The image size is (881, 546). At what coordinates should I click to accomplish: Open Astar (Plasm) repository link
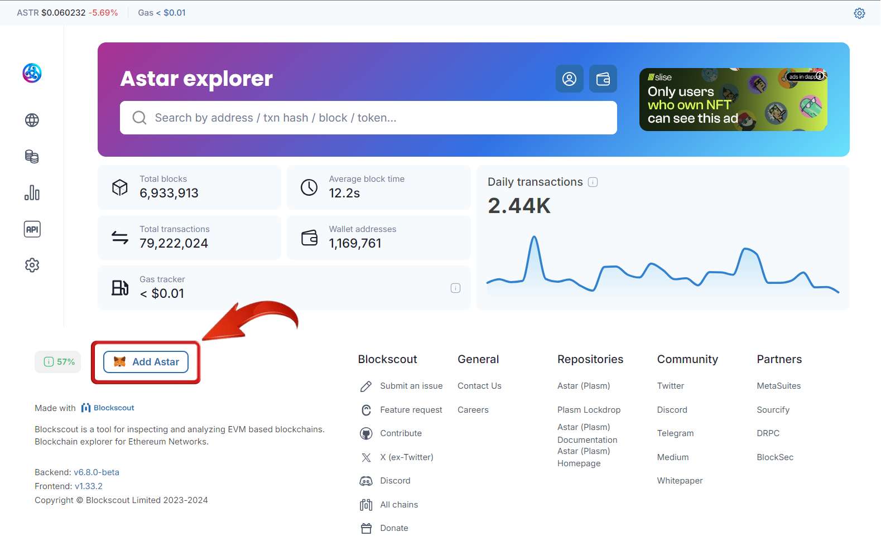click(584, 386)
